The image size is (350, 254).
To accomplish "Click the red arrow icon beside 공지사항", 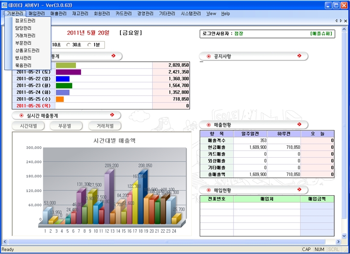I will pos(300,56).
